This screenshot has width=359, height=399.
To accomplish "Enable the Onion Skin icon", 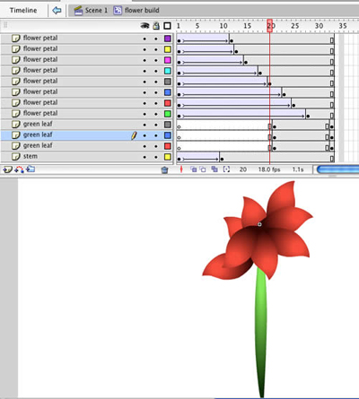I will 194,169.
